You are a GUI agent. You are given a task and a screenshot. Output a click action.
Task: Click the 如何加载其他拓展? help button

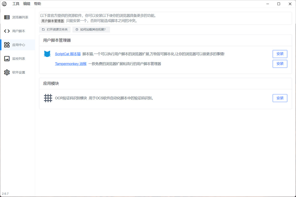click(x=91, y=29)
